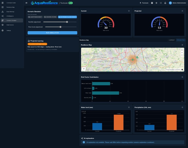Open the Toulouse location selector

(144, 3)
